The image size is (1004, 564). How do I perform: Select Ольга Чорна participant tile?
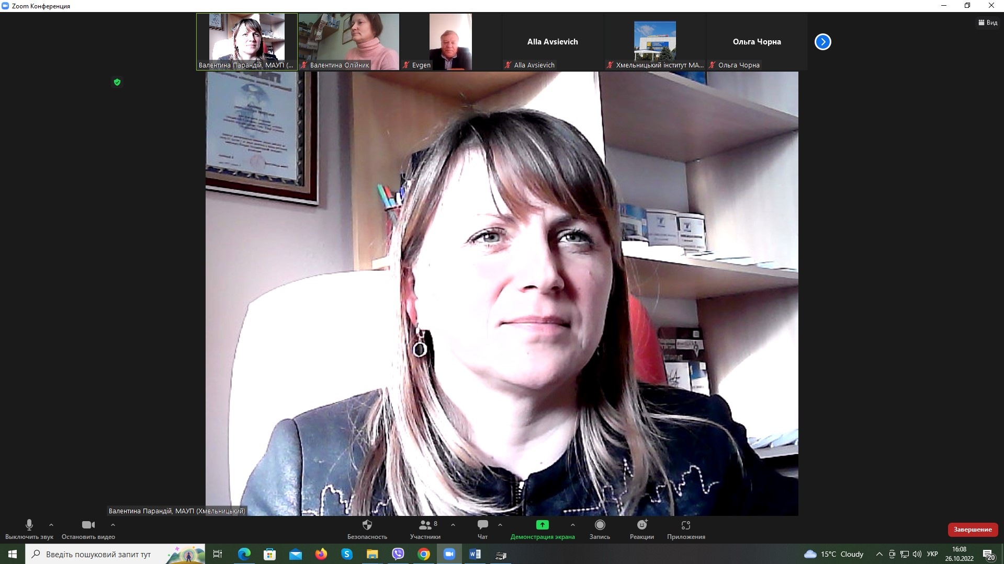click(x=757, y=42)
